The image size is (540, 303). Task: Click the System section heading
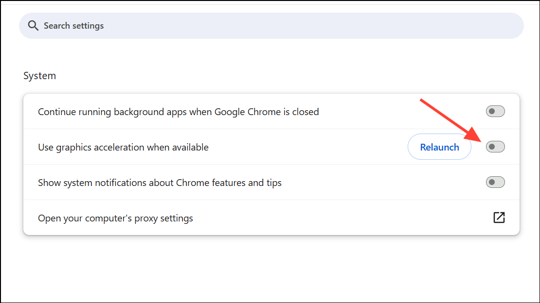39,75
